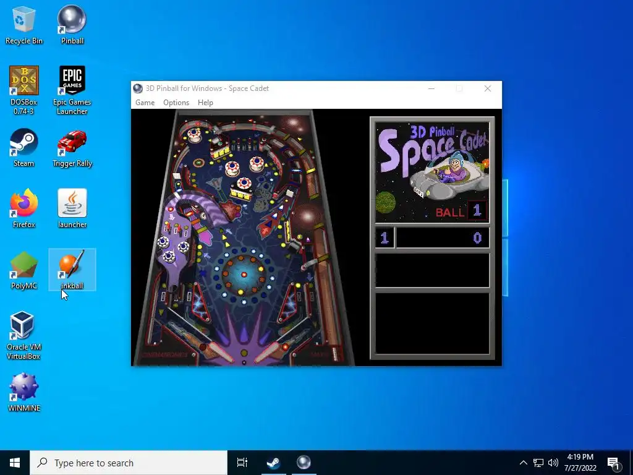Focus the 'Type here to search' box
The width and height of the screenshot is (633, 475).
pyautogui.click(x=129, y=463)
